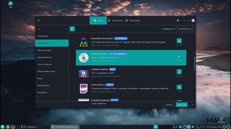Click the pending operations status text
This screenshot has height=129, width=231.
click(x=99, y=104)
